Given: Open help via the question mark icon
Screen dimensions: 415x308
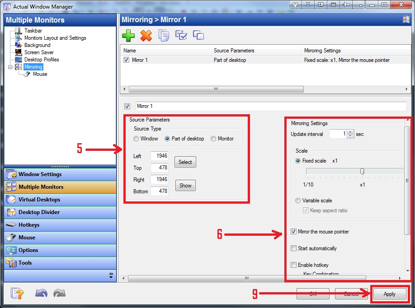Looking at the screenshot, I should pos(17,294).
